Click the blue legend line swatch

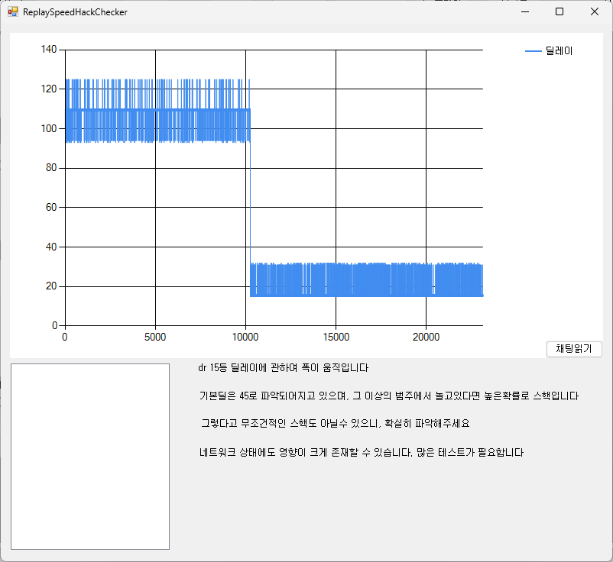pyautogui.click(x=533, y=51)
